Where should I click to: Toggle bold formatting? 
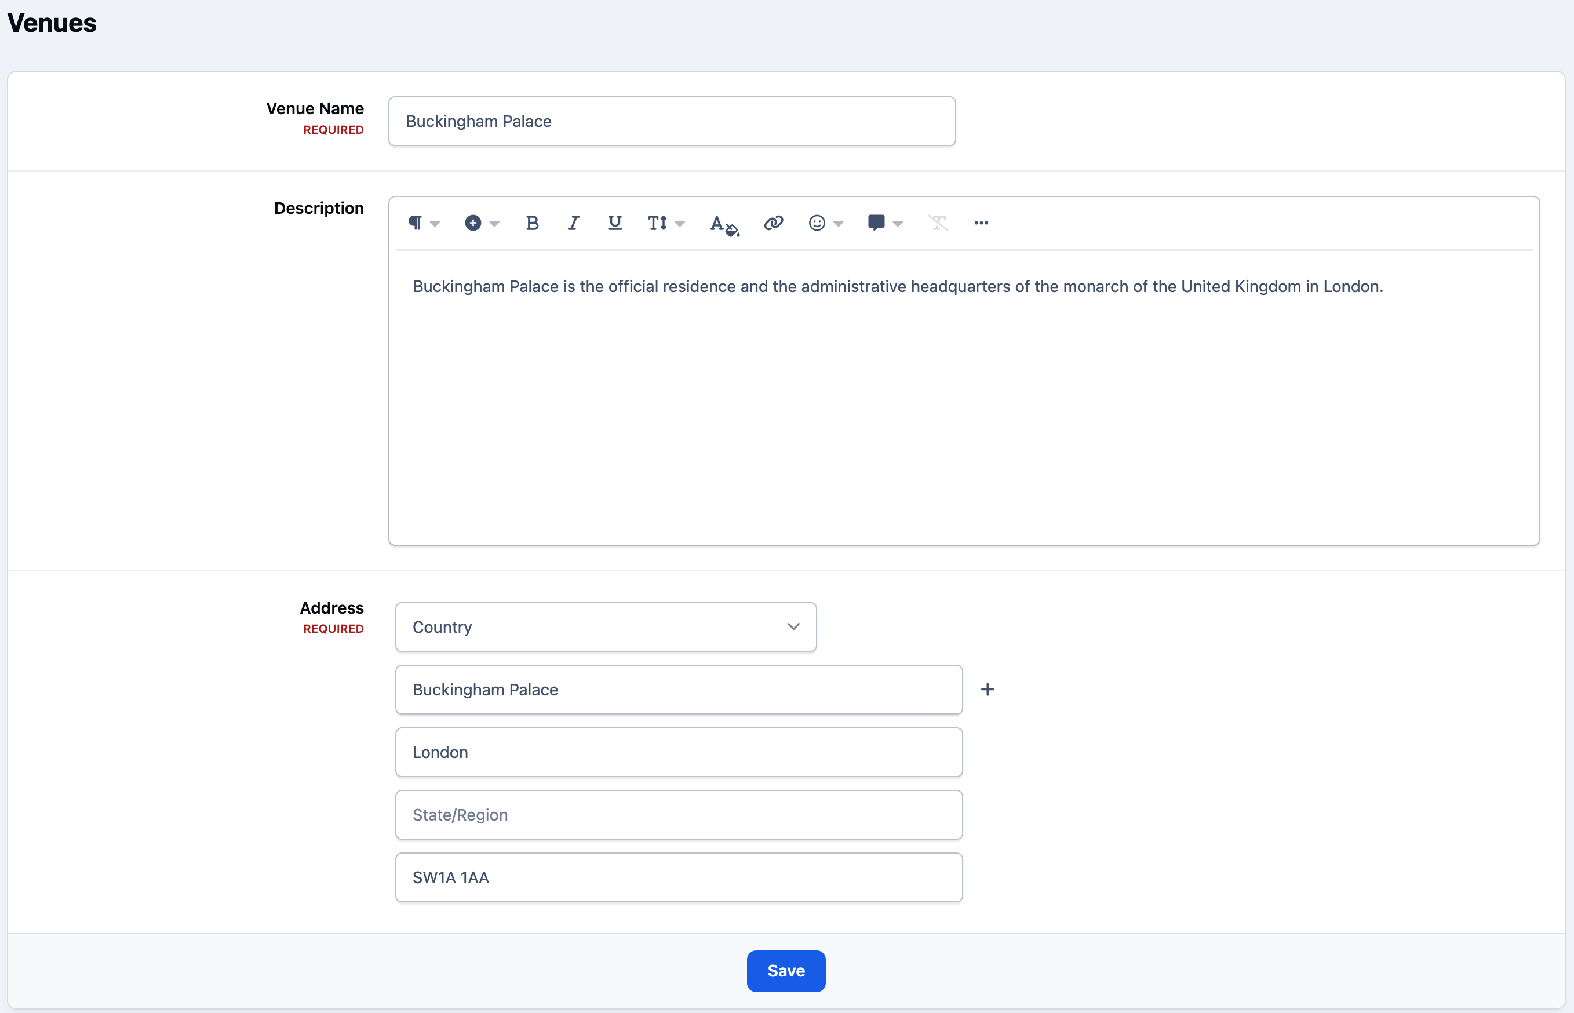click(533, 223)
